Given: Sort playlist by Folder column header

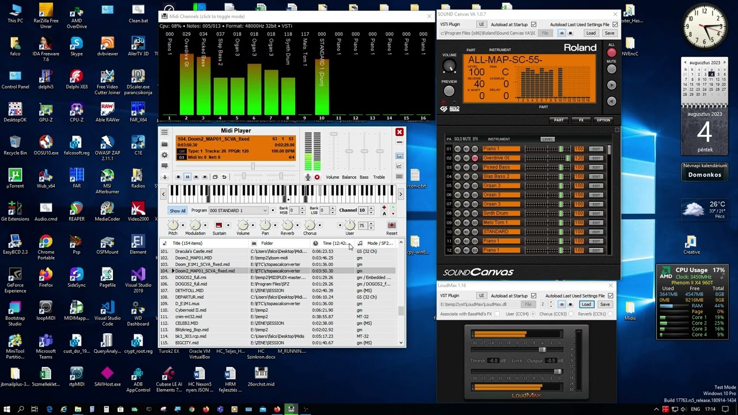Looking at the screenshot, I should (x=280, y=243).
